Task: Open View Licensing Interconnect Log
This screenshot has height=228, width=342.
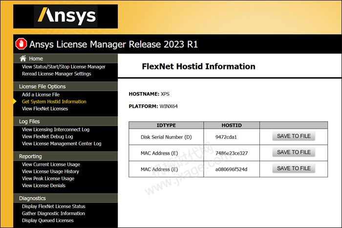Action: click(x=55, y=130)
